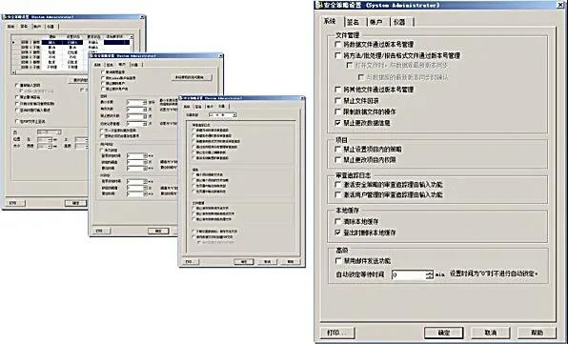Tick 将其他文件通过版本号管理 checkbox
The height and width of the screenshot is (344, 568).
pyautogui.click(x=338, y=89)
